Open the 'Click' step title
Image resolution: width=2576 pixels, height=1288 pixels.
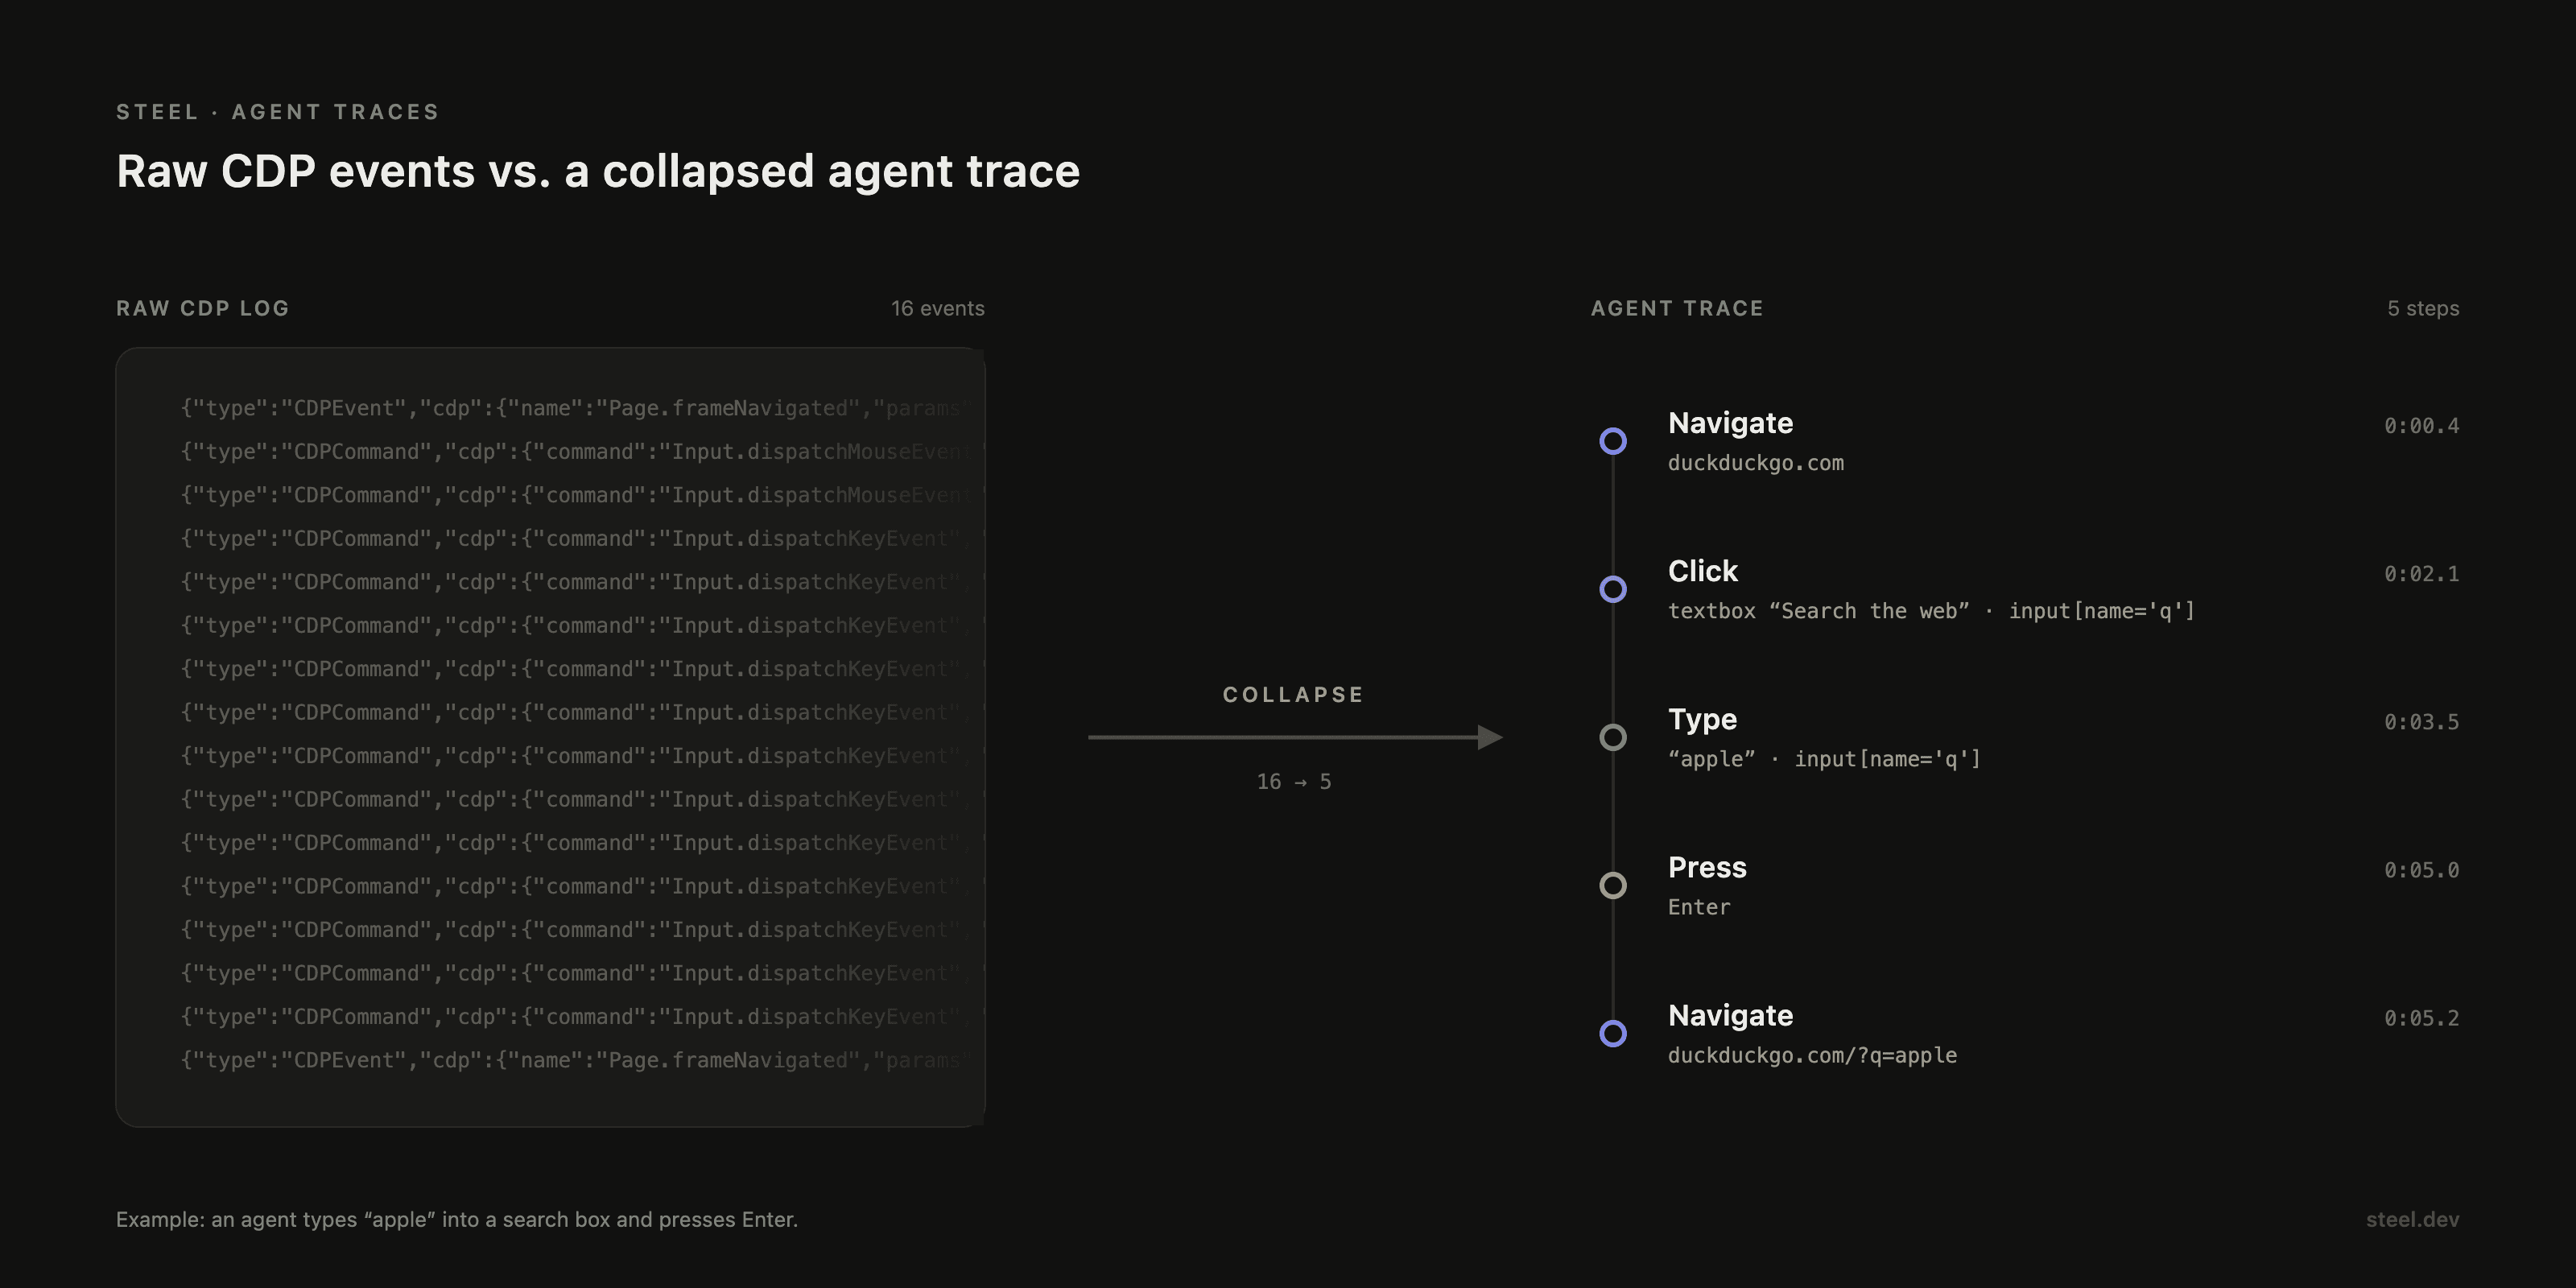[x=1703, y=571]
